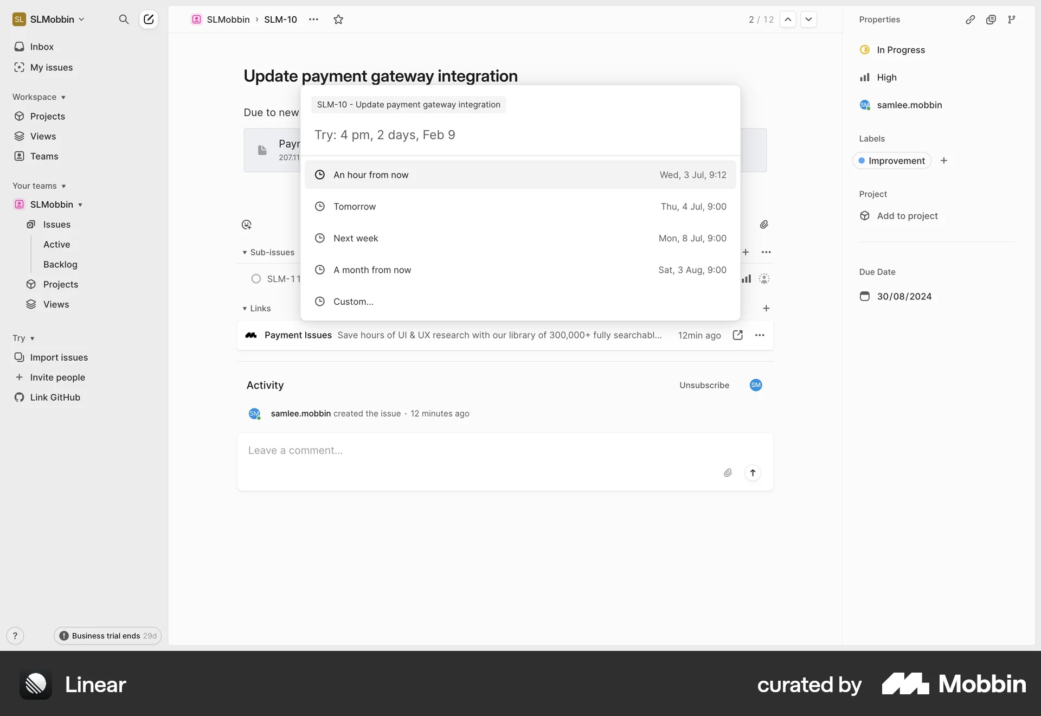Favorite SLM-10 with the star icon
The height and width of the screenshot is (716, 1041).
point(338,20)
